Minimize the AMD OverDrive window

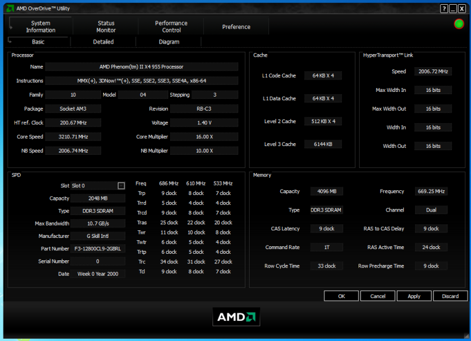[453, 9]
